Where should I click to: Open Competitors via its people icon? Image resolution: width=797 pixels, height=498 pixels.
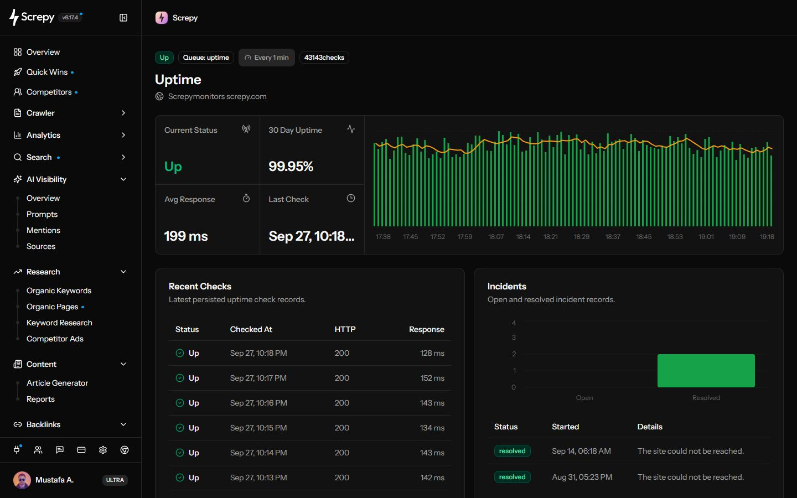pyautogui.click(x=18, y=92)
